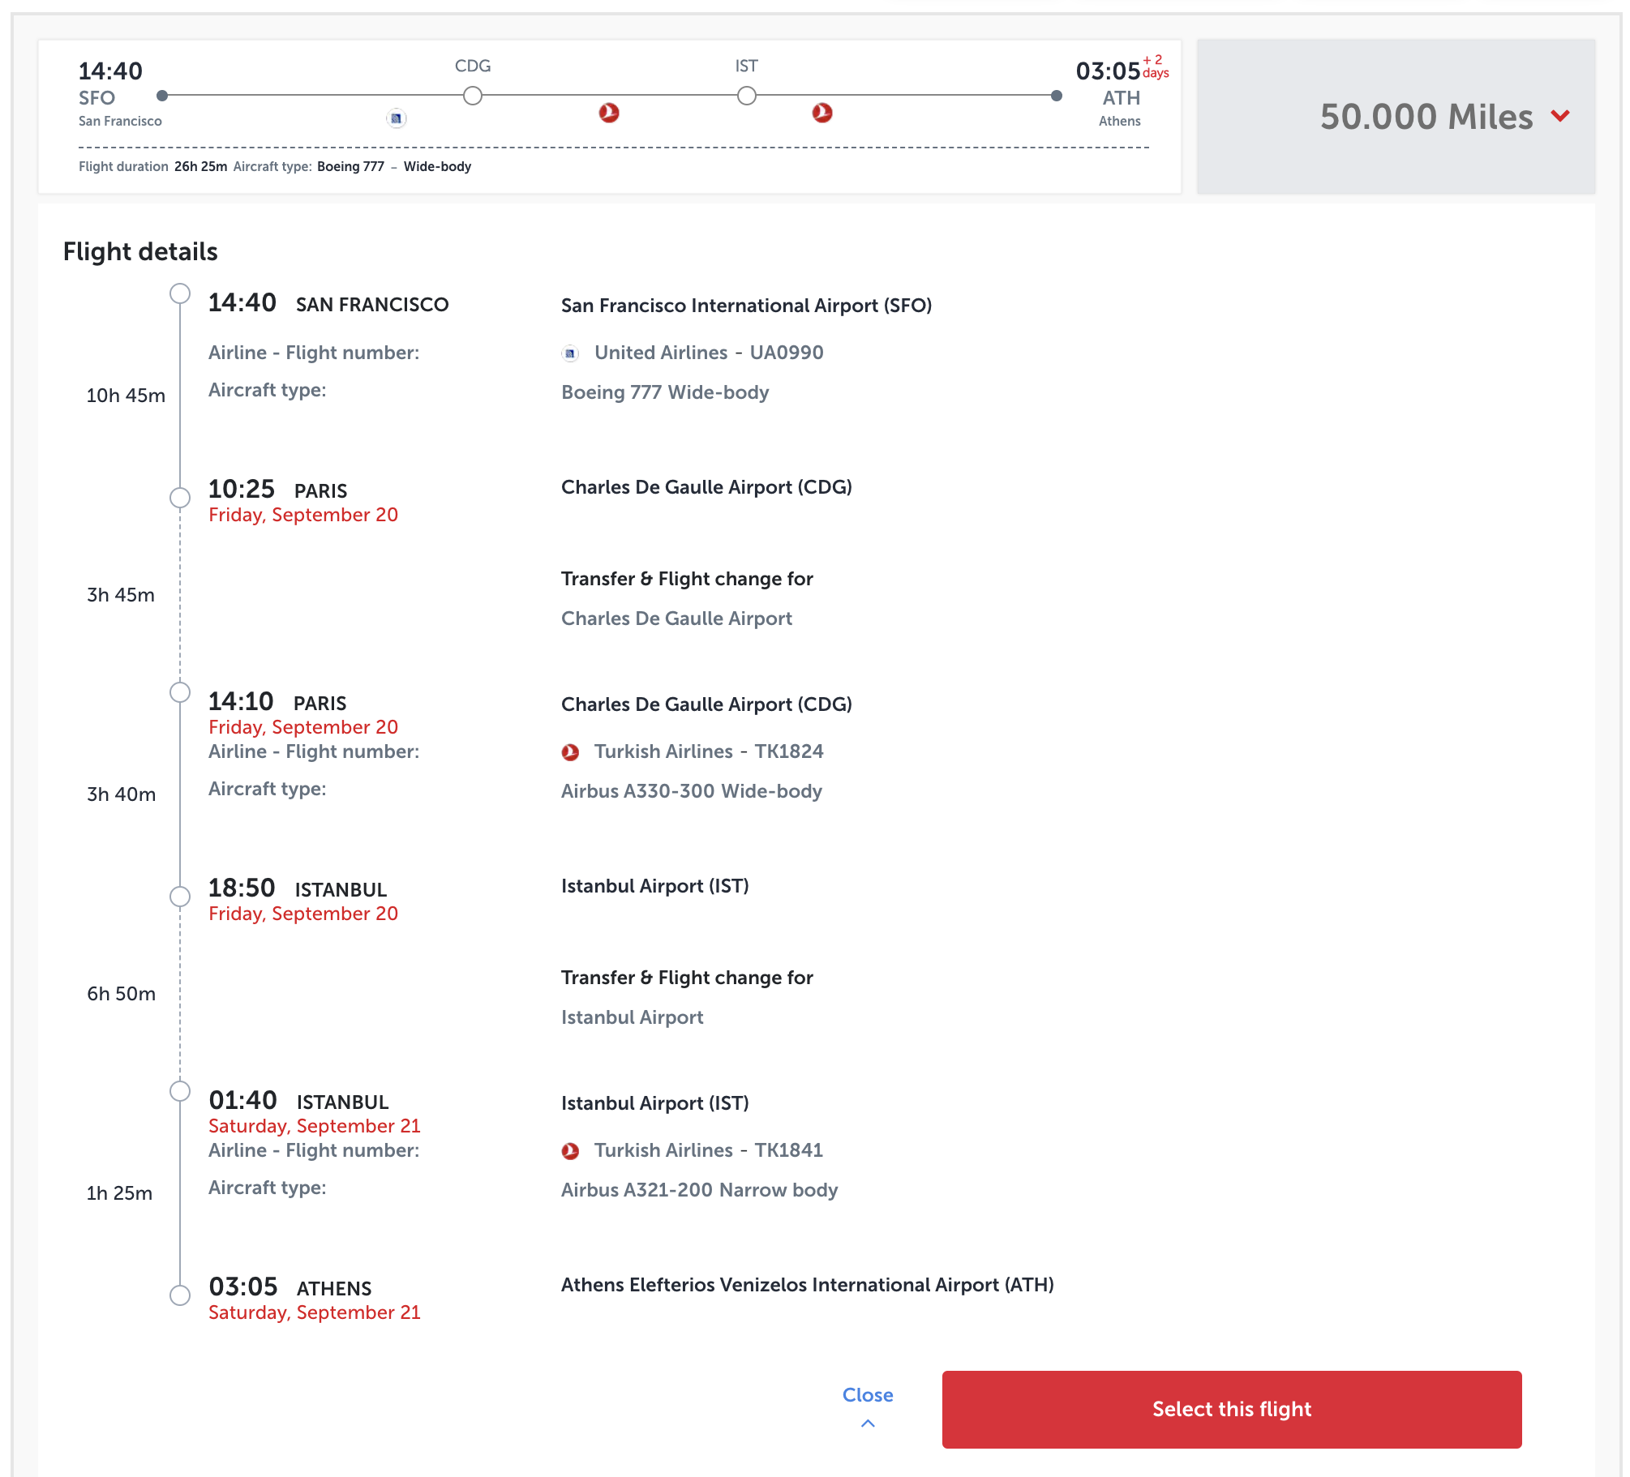The height and width of the screenshot is (1477, 1630).
Task: Click the 'Flight details' heading
Action: 140,252
